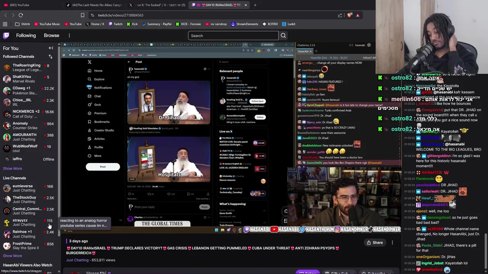Close the Twitch DAY10 tab

point(246,5)
